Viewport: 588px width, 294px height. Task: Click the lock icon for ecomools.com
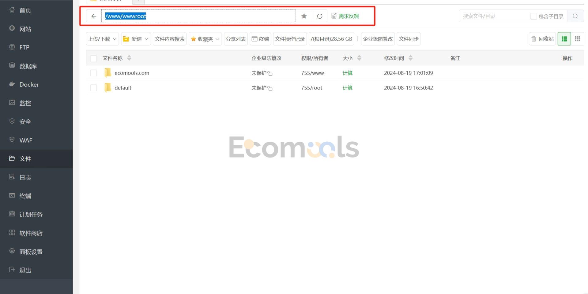coord(270,74)
